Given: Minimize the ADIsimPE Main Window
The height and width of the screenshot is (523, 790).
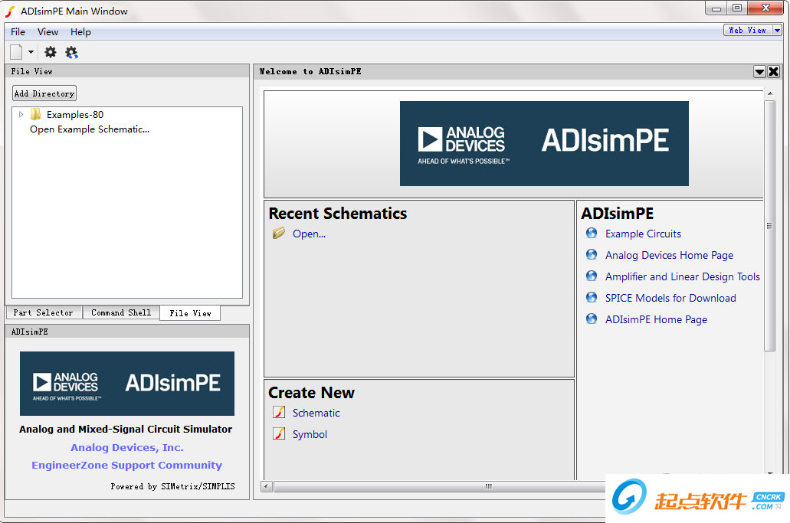Looking at the screenshot, I should 716,8.
